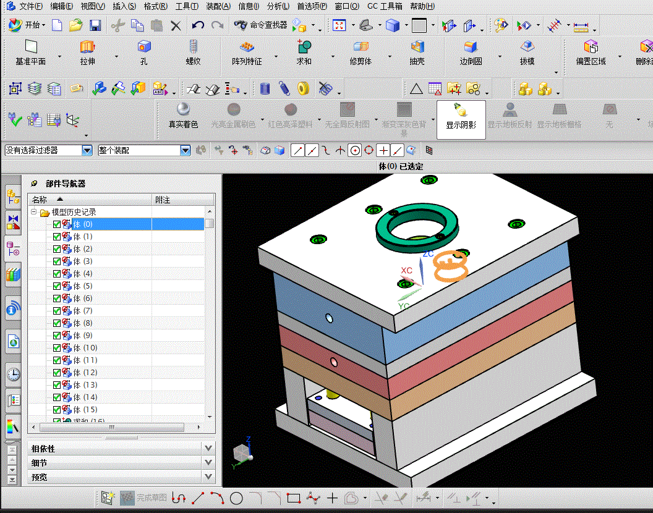653x513 pixels.
Task: Select the 基准平面 datum plane tool
Action: (31, 53)
